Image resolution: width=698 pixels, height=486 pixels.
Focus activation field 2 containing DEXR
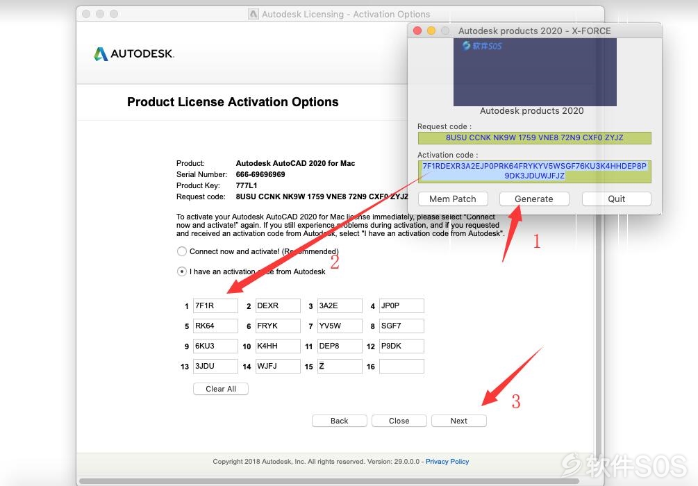tap(278, 305)
